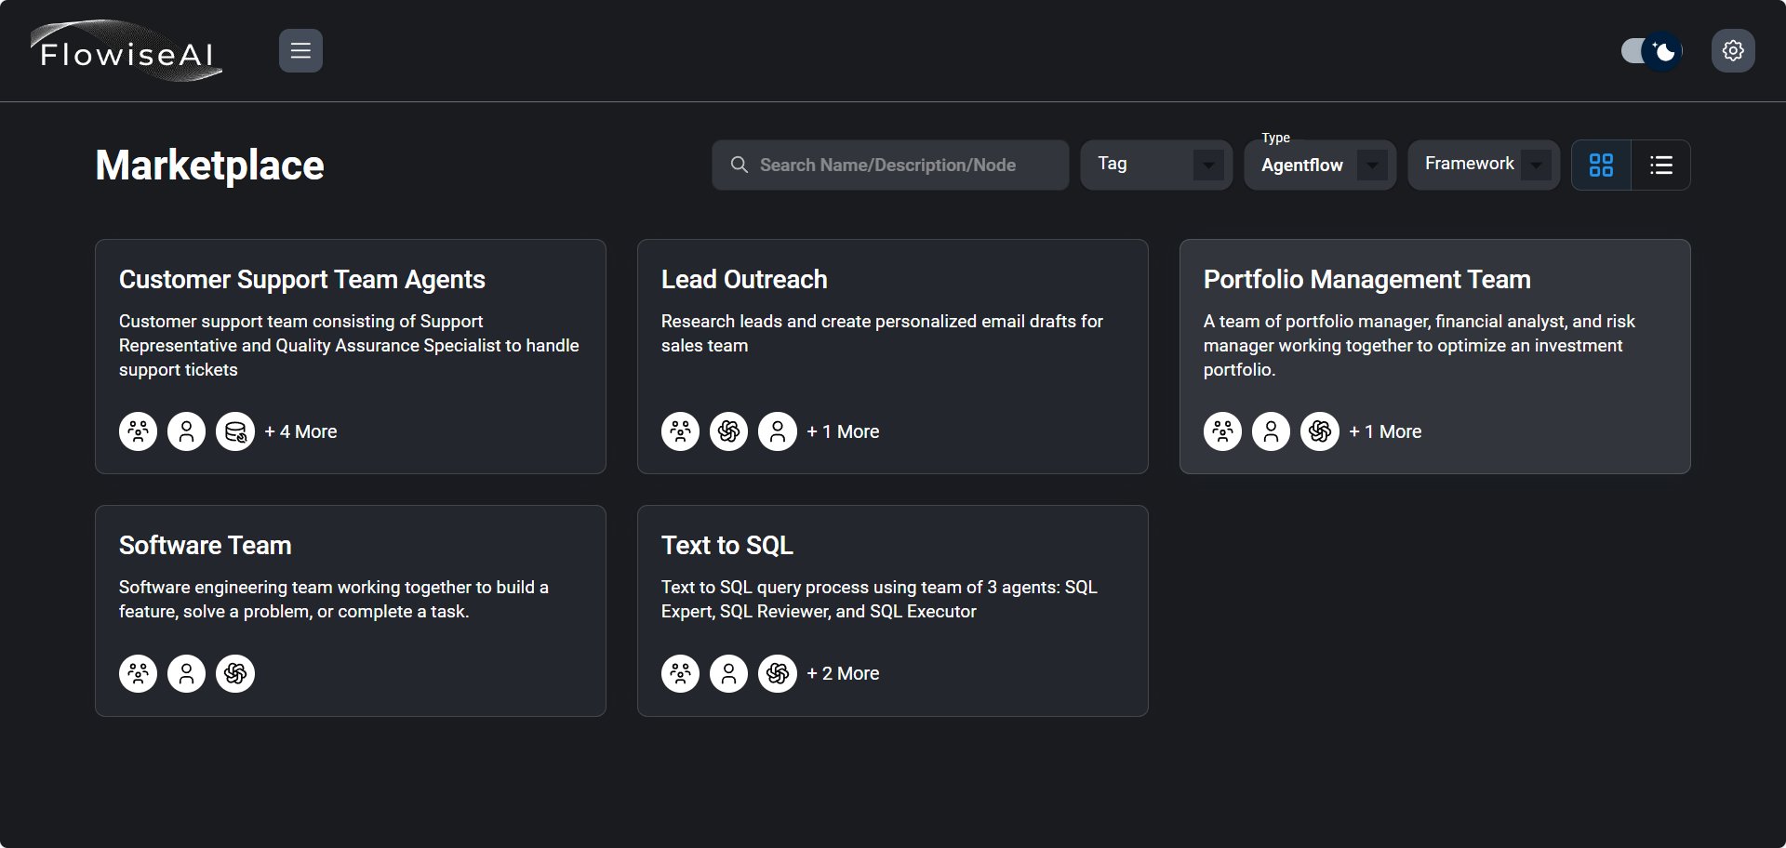
Task: Click worker person icon in Text to SQL card
Action: coord(729,673)
